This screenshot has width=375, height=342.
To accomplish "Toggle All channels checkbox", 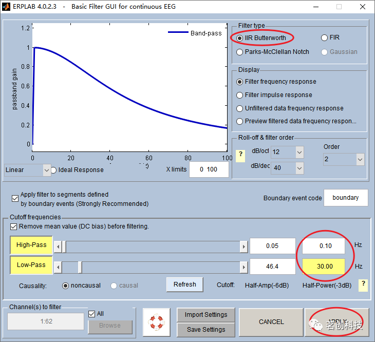I will click(x=91, y=314).
